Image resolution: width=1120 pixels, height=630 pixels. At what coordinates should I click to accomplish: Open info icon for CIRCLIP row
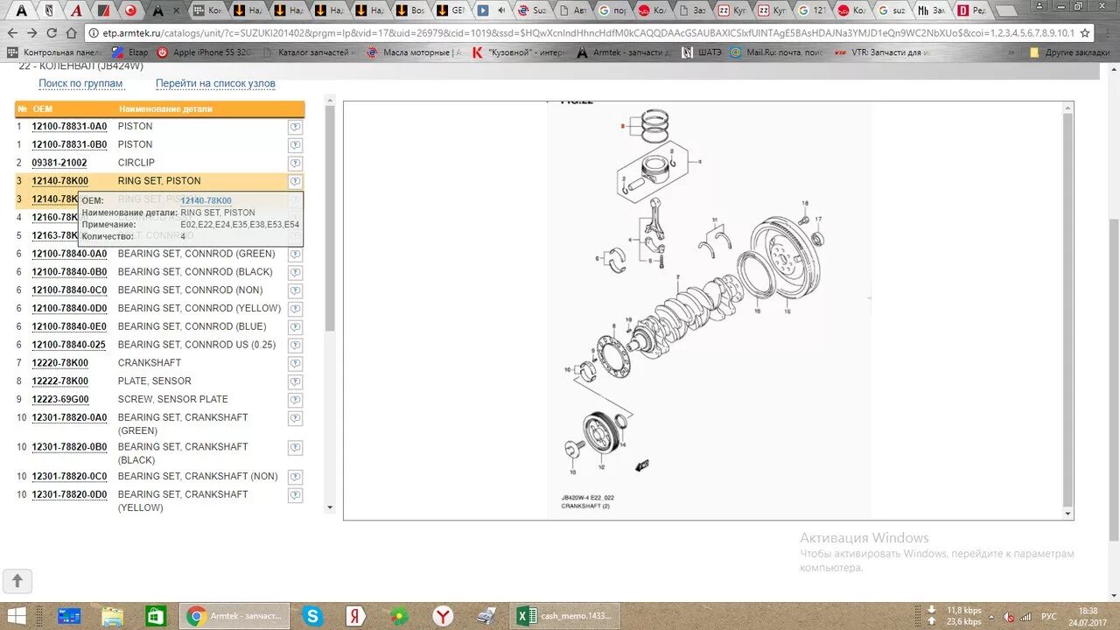(296, 164)
